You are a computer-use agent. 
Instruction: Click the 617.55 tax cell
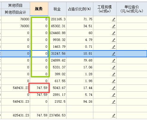pos(57,81)
